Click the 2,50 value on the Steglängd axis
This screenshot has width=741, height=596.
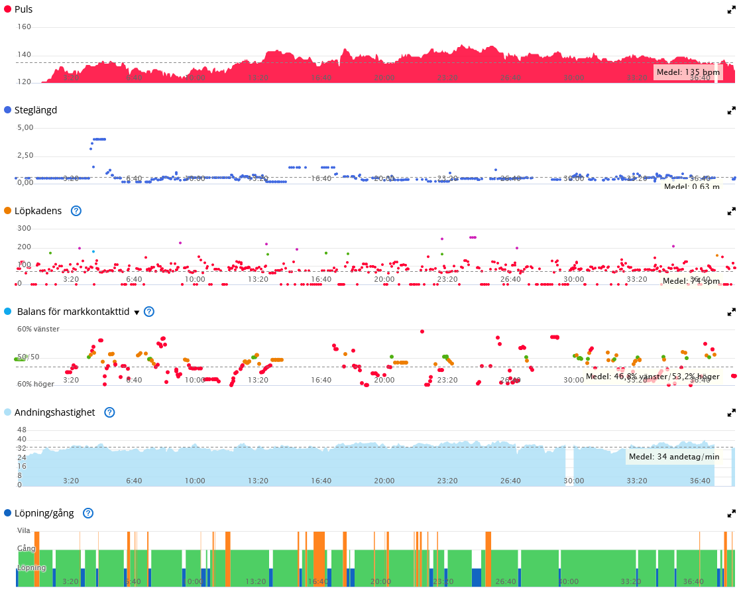pos(25,155)
